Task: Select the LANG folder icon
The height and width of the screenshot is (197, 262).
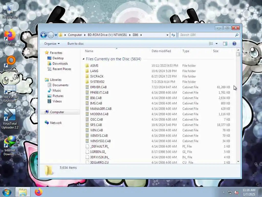Action: [87, 71]
